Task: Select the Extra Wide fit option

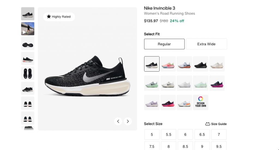Action: (207, 44)
